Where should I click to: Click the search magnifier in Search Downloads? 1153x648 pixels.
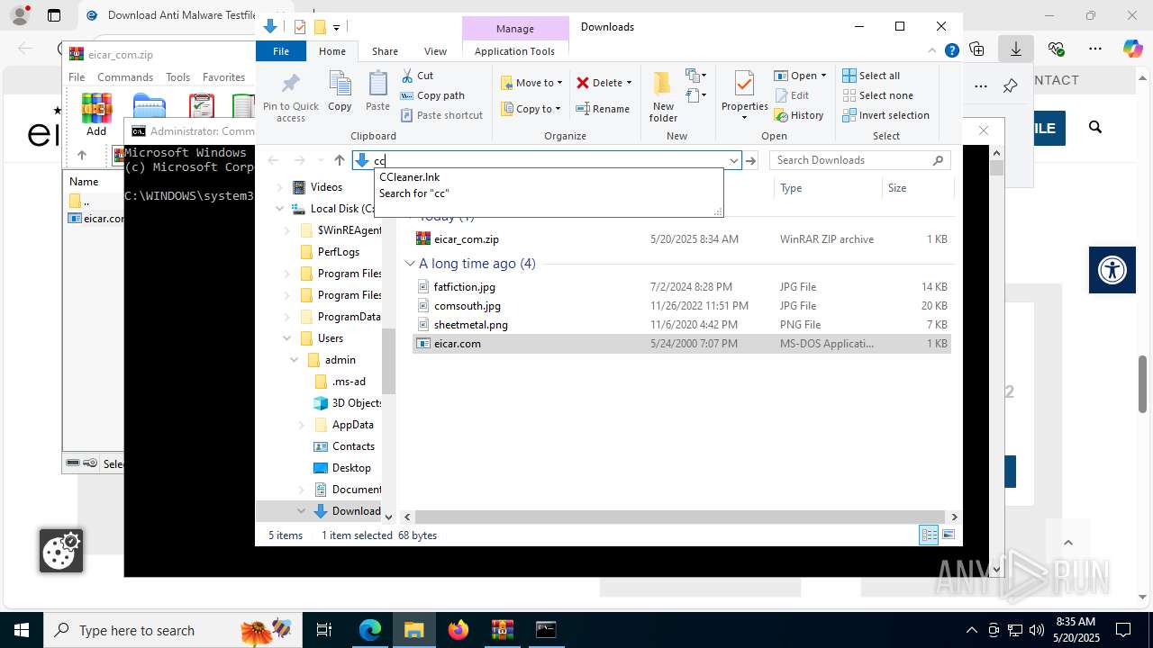(x=938, y=160)
